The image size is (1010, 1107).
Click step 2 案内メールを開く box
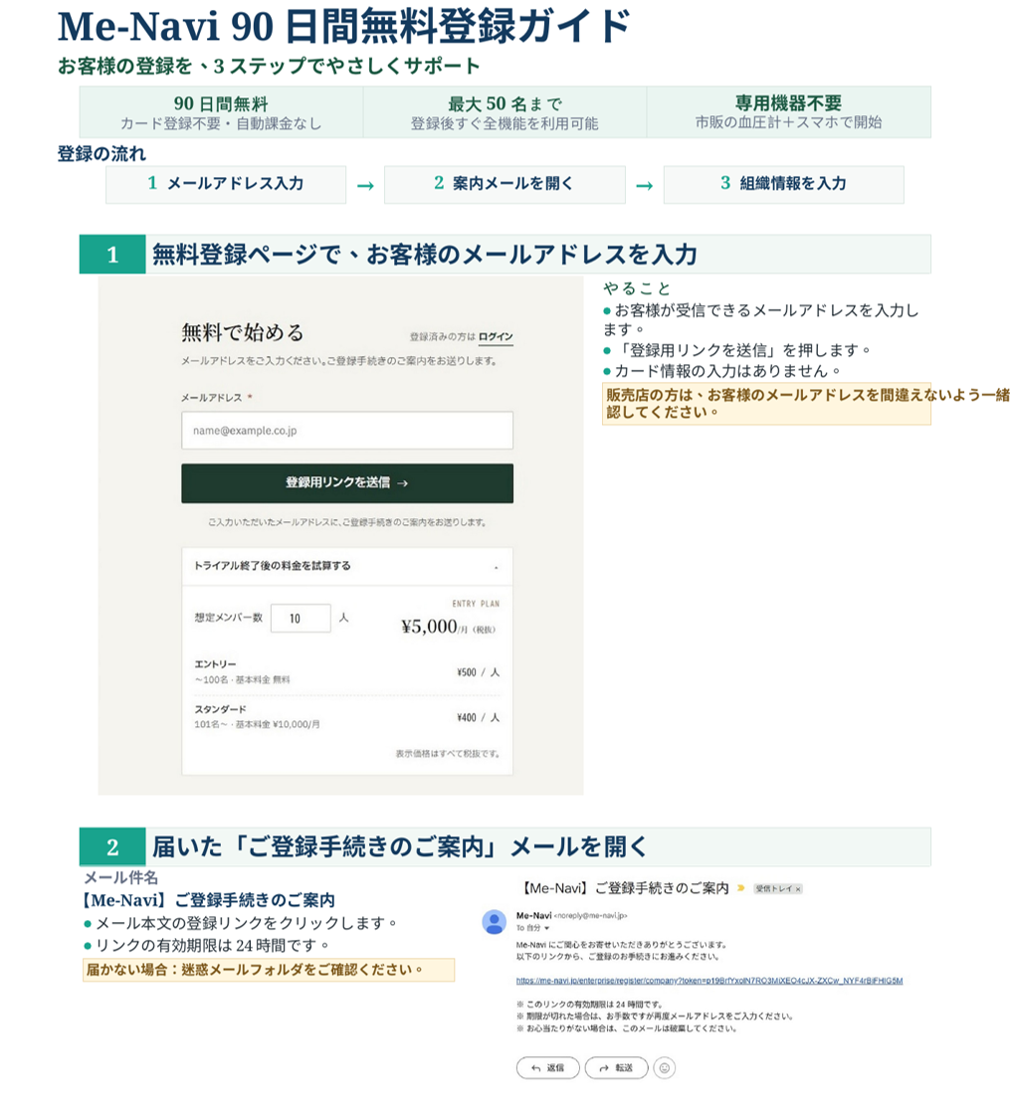[x=505, y=184]
